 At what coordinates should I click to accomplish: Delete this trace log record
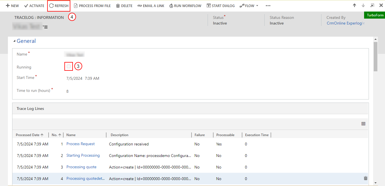pyautogui.click(x=124, y=6)
